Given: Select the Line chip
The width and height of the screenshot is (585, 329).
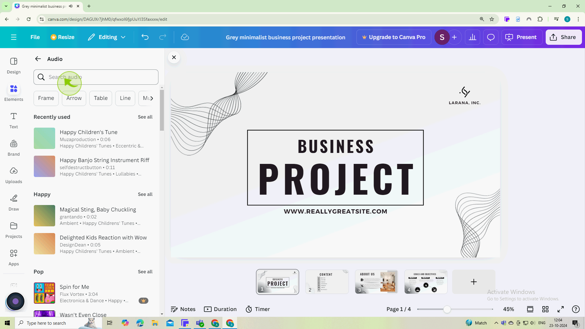Looking at the screenshot, I should tap(125, 98).
